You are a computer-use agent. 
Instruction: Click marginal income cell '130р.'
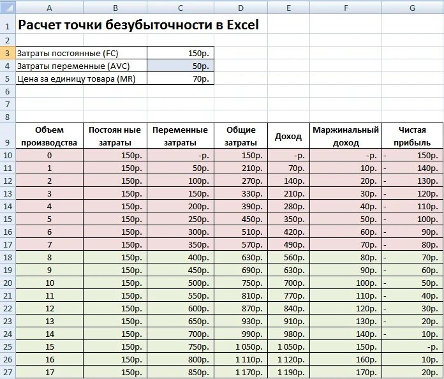click(x=346, y=321)
